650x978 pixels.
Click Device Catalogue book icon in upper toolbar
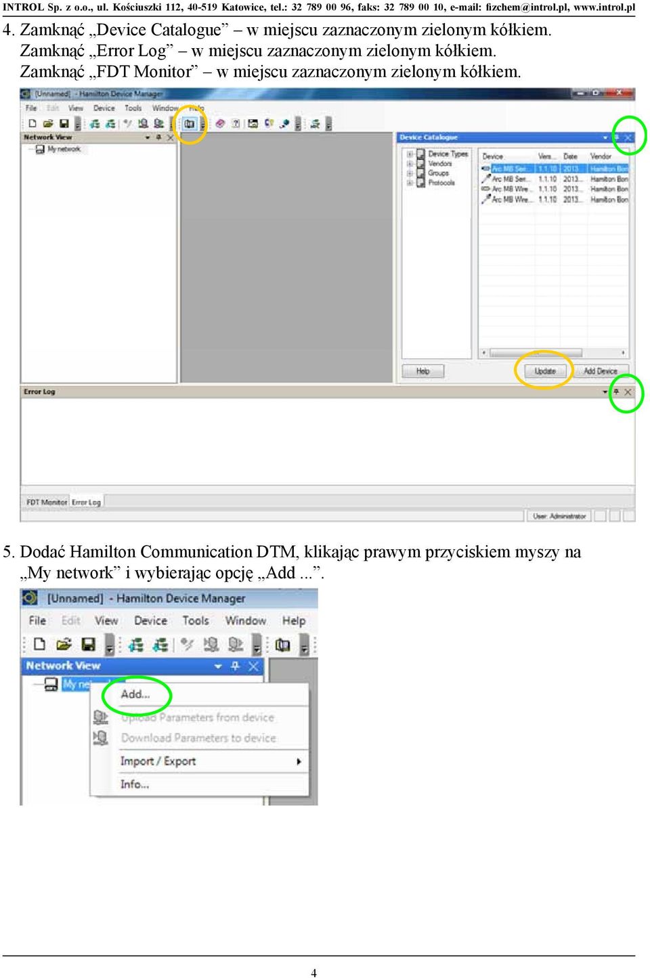(190, 123)
